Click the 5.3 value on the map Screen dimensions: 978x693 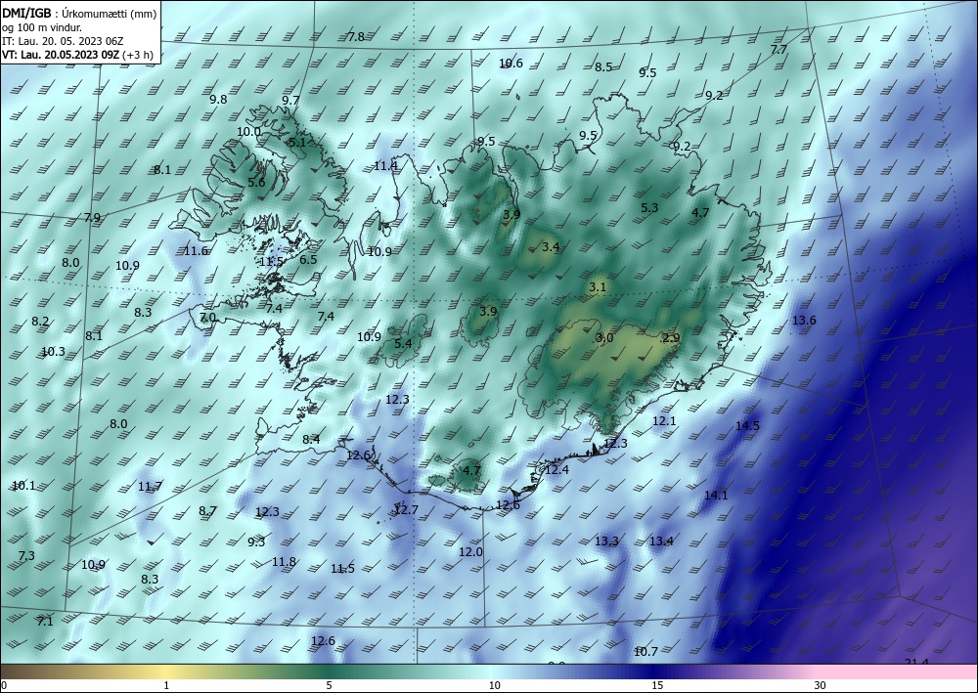[649, 207]
